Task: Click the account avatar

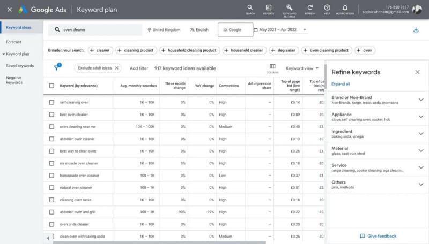Action: pyautogui.click(x=417, y=10)
